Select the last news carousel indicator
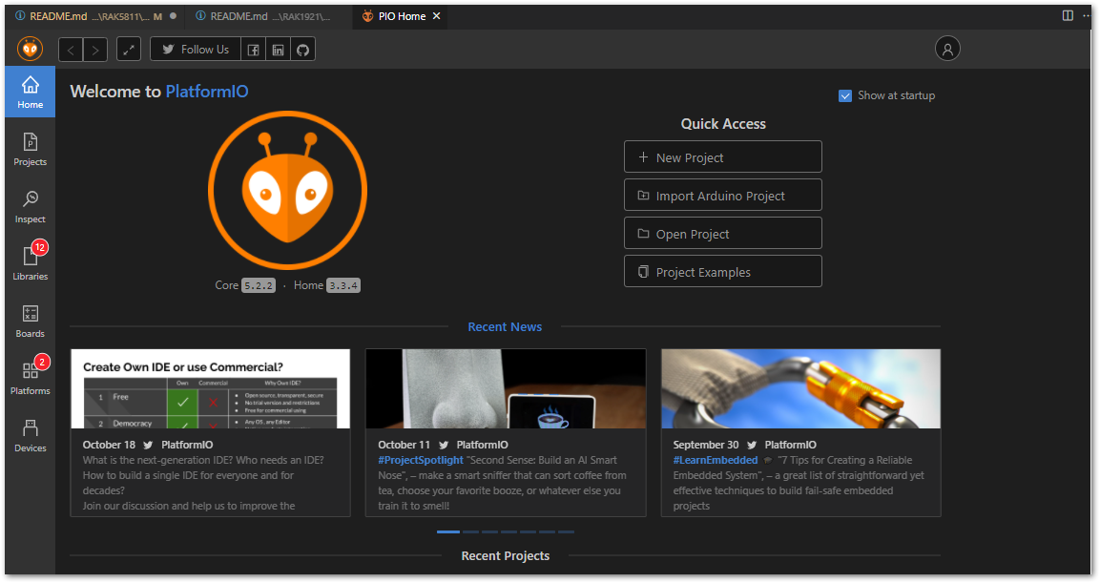1100x583 pixels. pyautogui.click(x=566, y=531)
